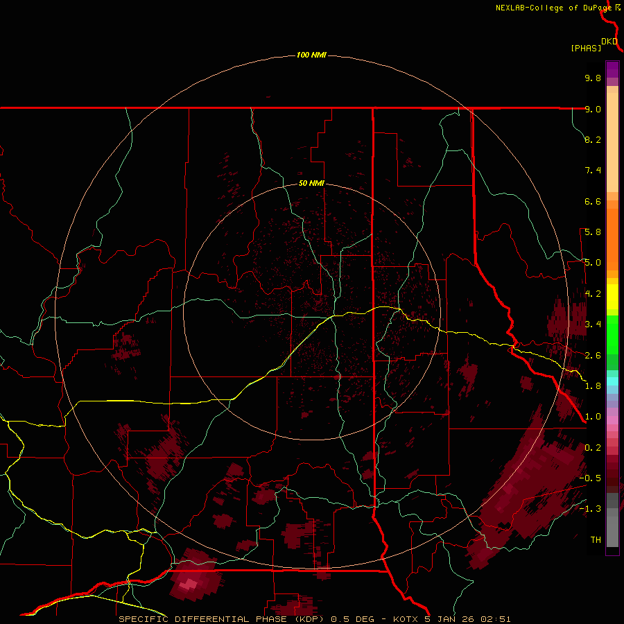This screenshot has height=624, width=624.
Task: Click the 0.2 scale value
Action: coord(593,448)
